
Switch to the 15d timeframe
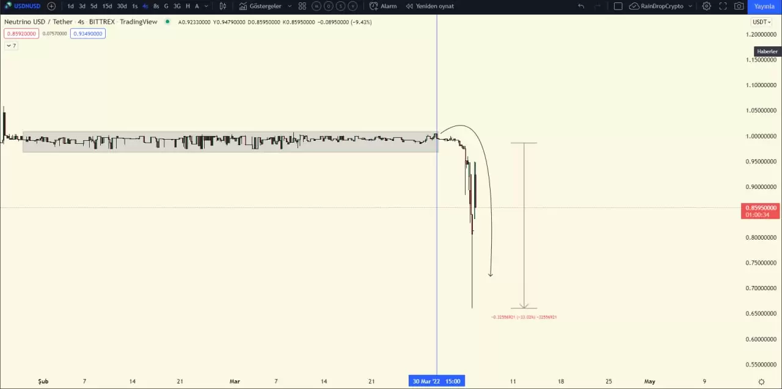point(107,6)
